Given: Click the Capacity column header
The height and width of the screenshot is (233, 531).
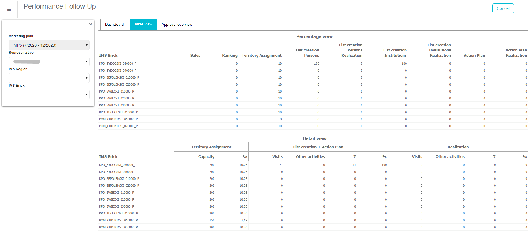Looking at the screenshot, I should pyautogui.click(x=206, y=157).
